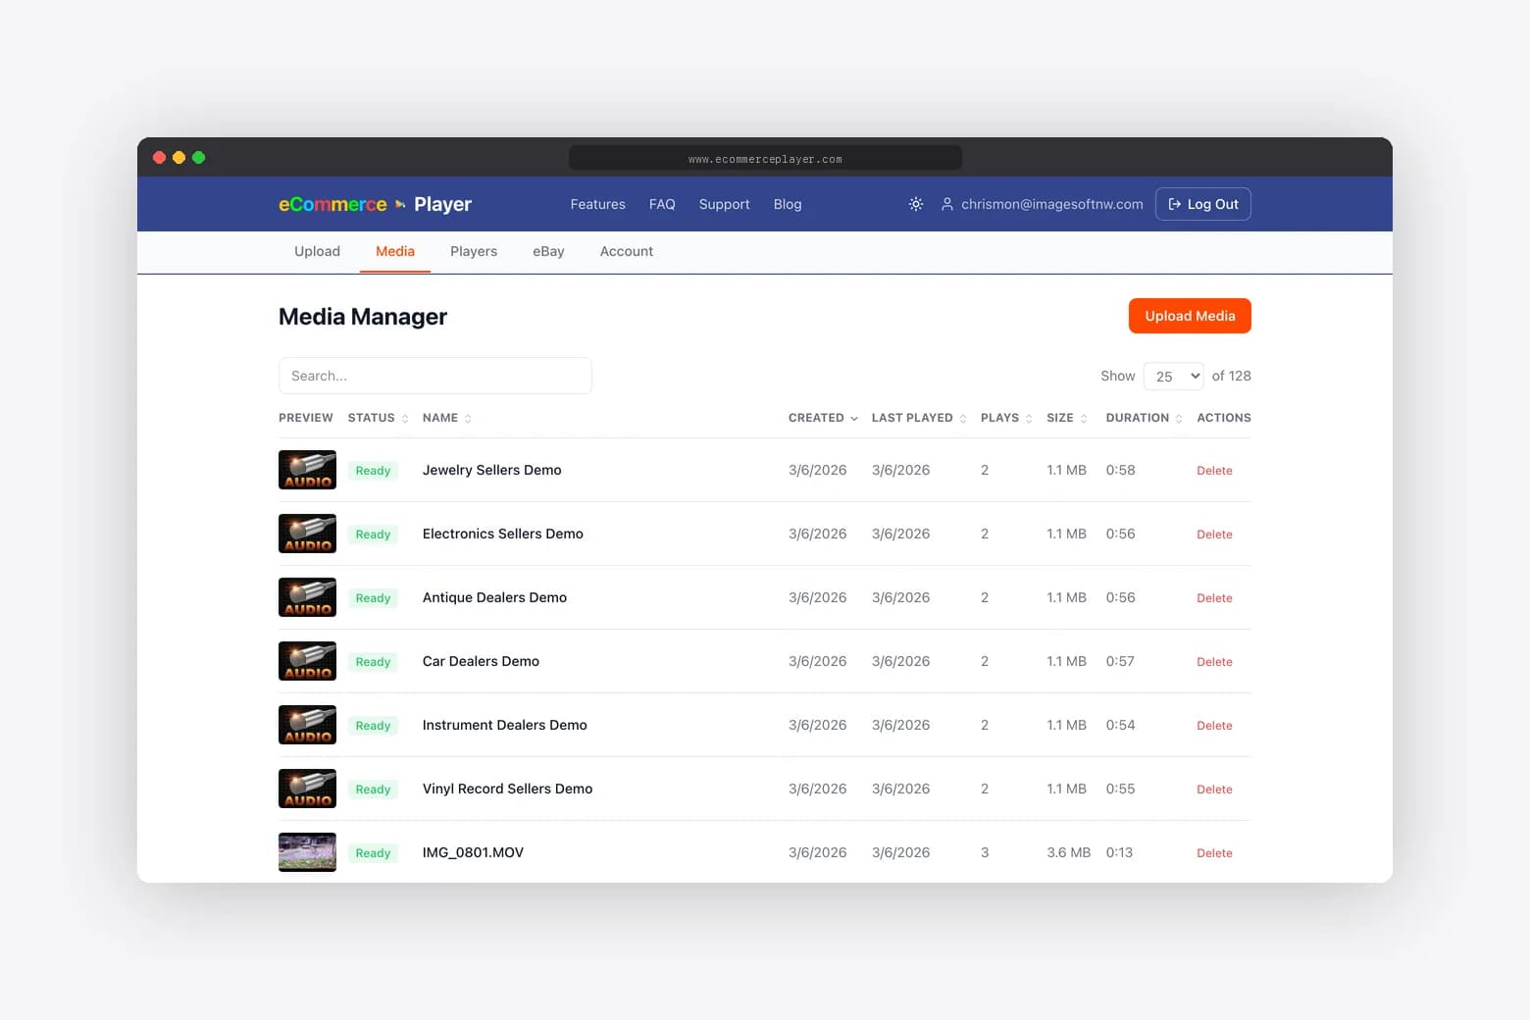Click the Vinyl Record Sellers Demo audio icon

(306, 788)
